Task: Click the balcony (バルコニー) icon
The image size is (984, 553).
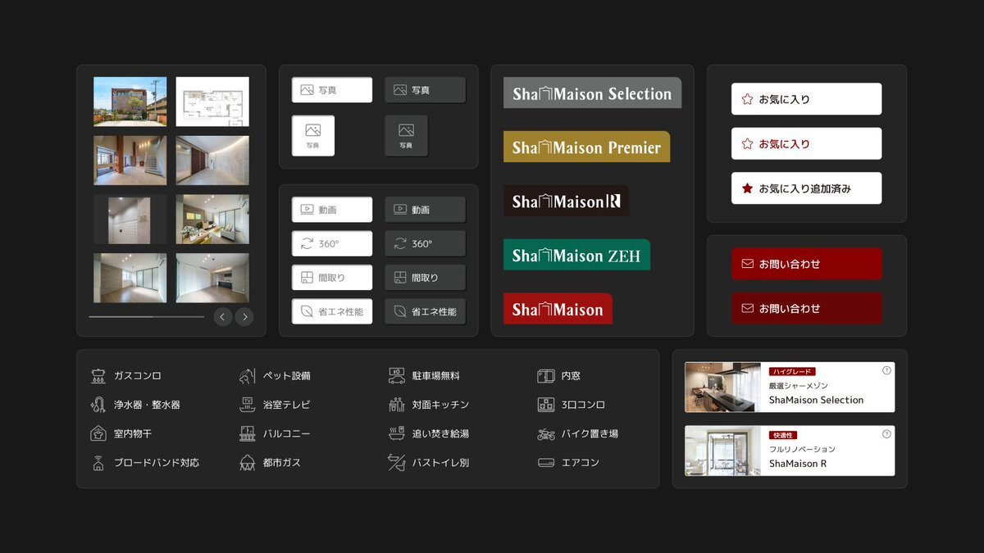Action: [247, 433]
